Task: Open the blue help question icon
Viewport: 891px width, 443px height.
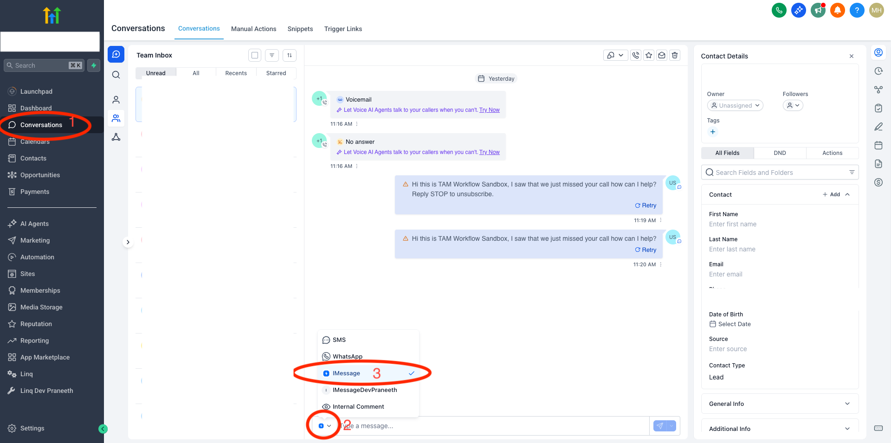Action: coord(857,10)
